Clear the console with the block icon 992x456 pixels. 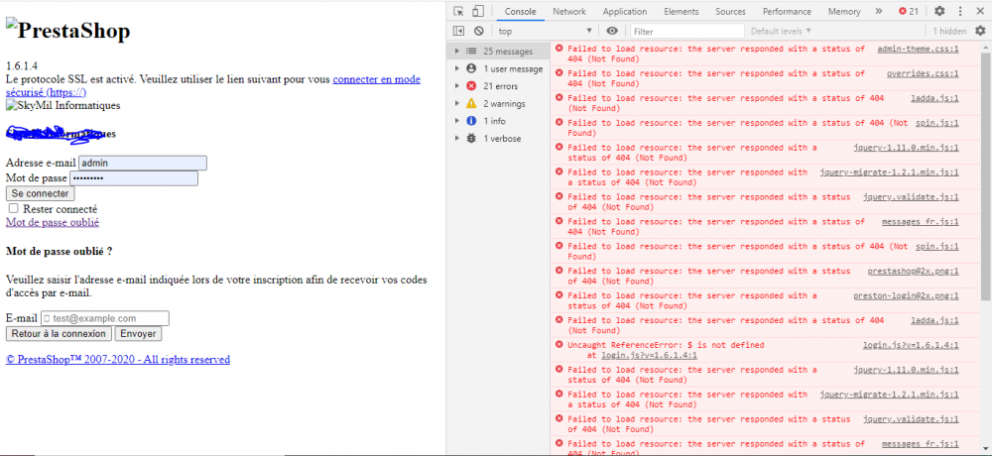click(479, 31)
